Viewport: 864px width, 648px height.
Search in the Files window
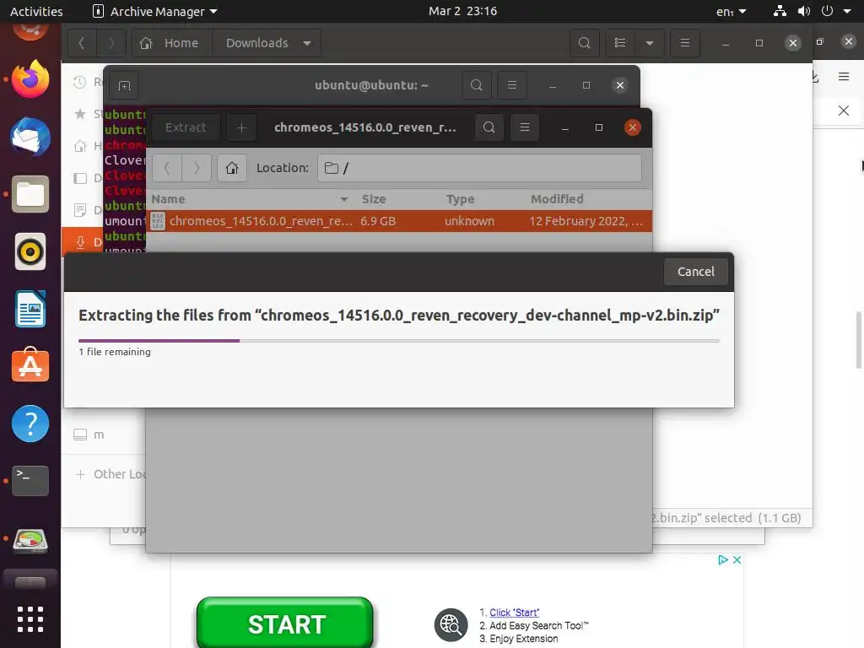pos(585,43)
